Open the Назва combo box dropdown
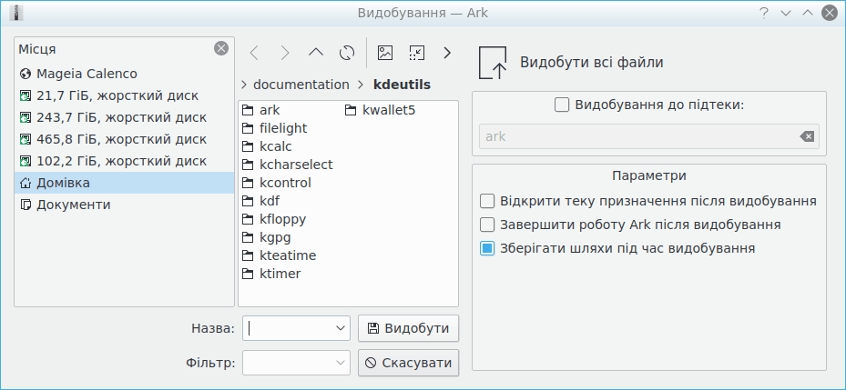Viewport: 846px width, 390px height. (341, 328)
